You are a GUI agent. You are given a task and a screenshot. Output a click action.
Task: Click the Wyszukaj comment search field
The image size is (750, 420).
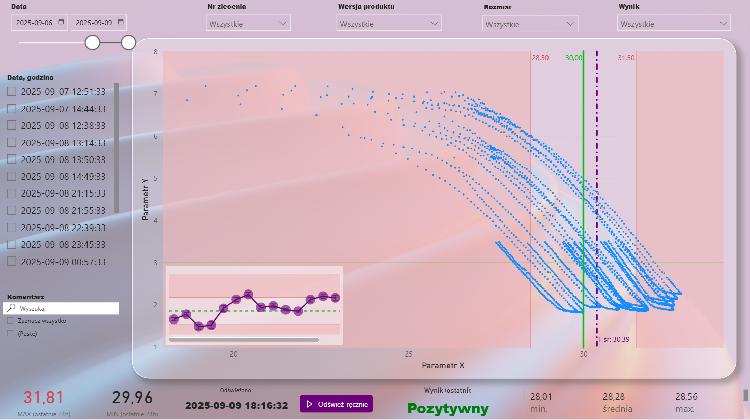(x=66, y=308)
